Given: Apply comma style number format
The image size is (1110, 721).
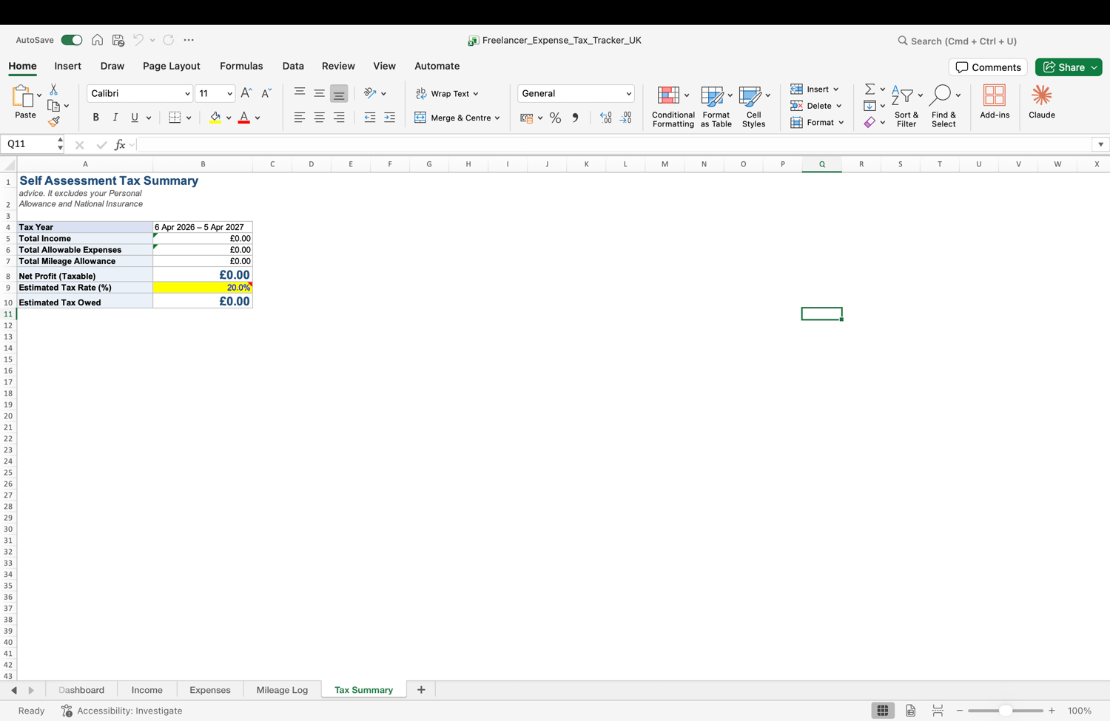Looking at the screenshot, I should 575,118.
